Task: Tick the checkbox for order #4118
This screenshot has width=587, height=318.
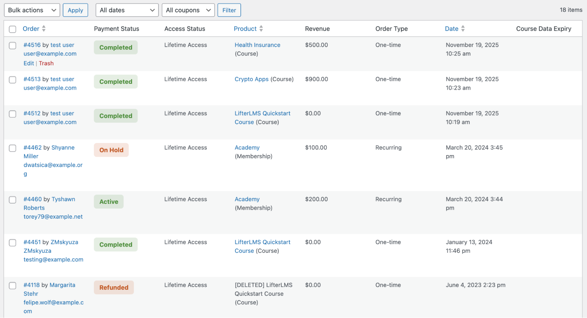Action: (x=12, y=285)
